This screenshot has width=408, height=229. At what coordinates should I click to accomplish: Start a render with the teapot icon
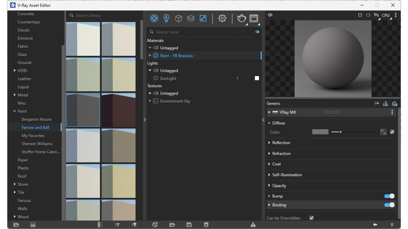241,18
